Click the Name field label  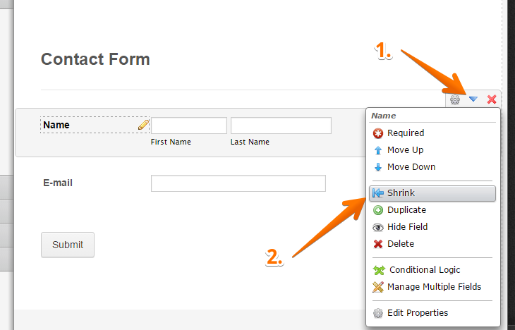56,125
